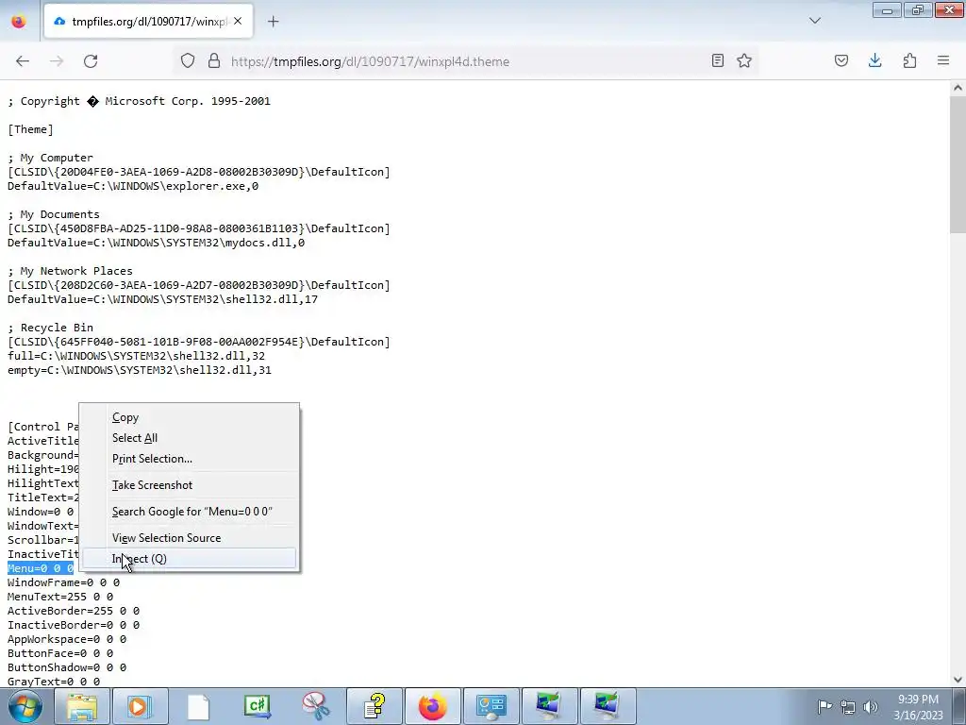This screenshot has width=966, height=725.
Task: Click the line "WindowFrame=0 0 0"
Action: (63, 582)
